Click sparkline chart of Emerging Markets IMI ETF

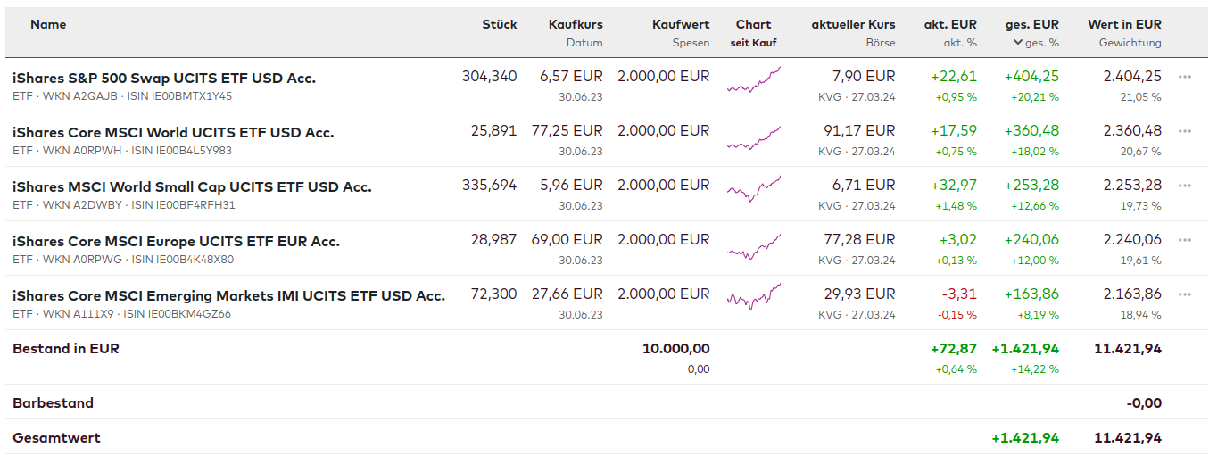tap(754, 296)
